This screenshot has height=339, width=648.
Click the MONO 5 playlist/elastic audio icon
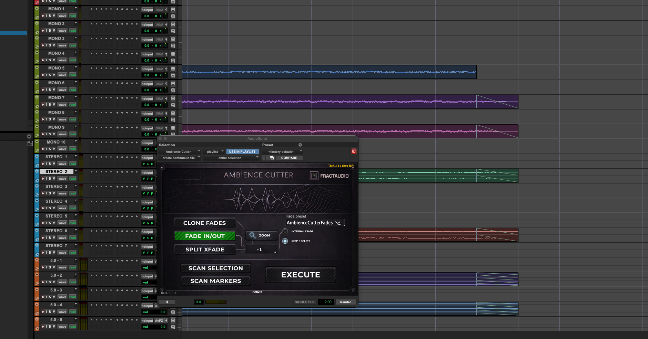click(x=37, y=77)
